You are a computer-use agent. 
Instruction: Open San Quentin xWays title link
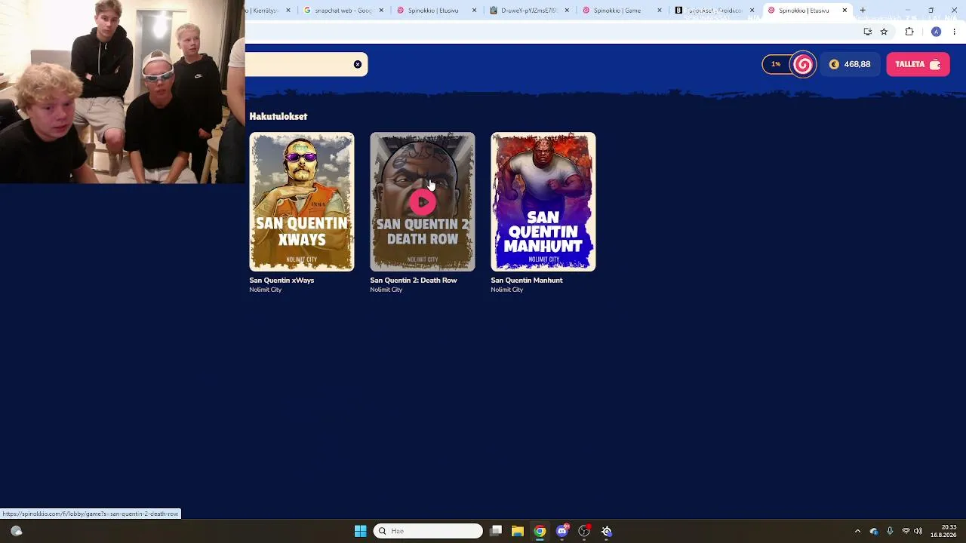pyautogui.click(x=281, y=280)
